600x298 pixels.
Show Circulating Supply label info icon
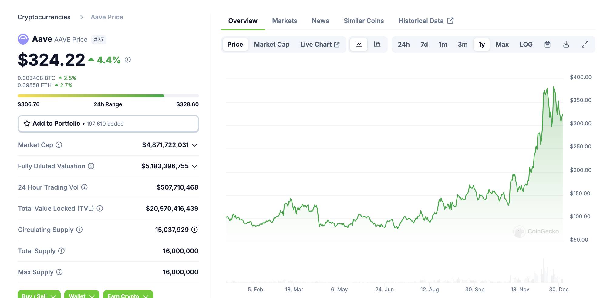(79, 230)
